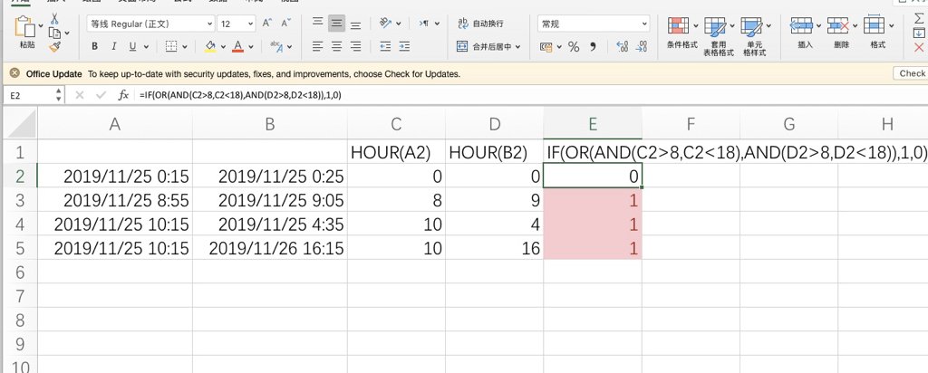Open the Insert (插入) cells menu
928x373 pixels.
(x=804, y=33)
